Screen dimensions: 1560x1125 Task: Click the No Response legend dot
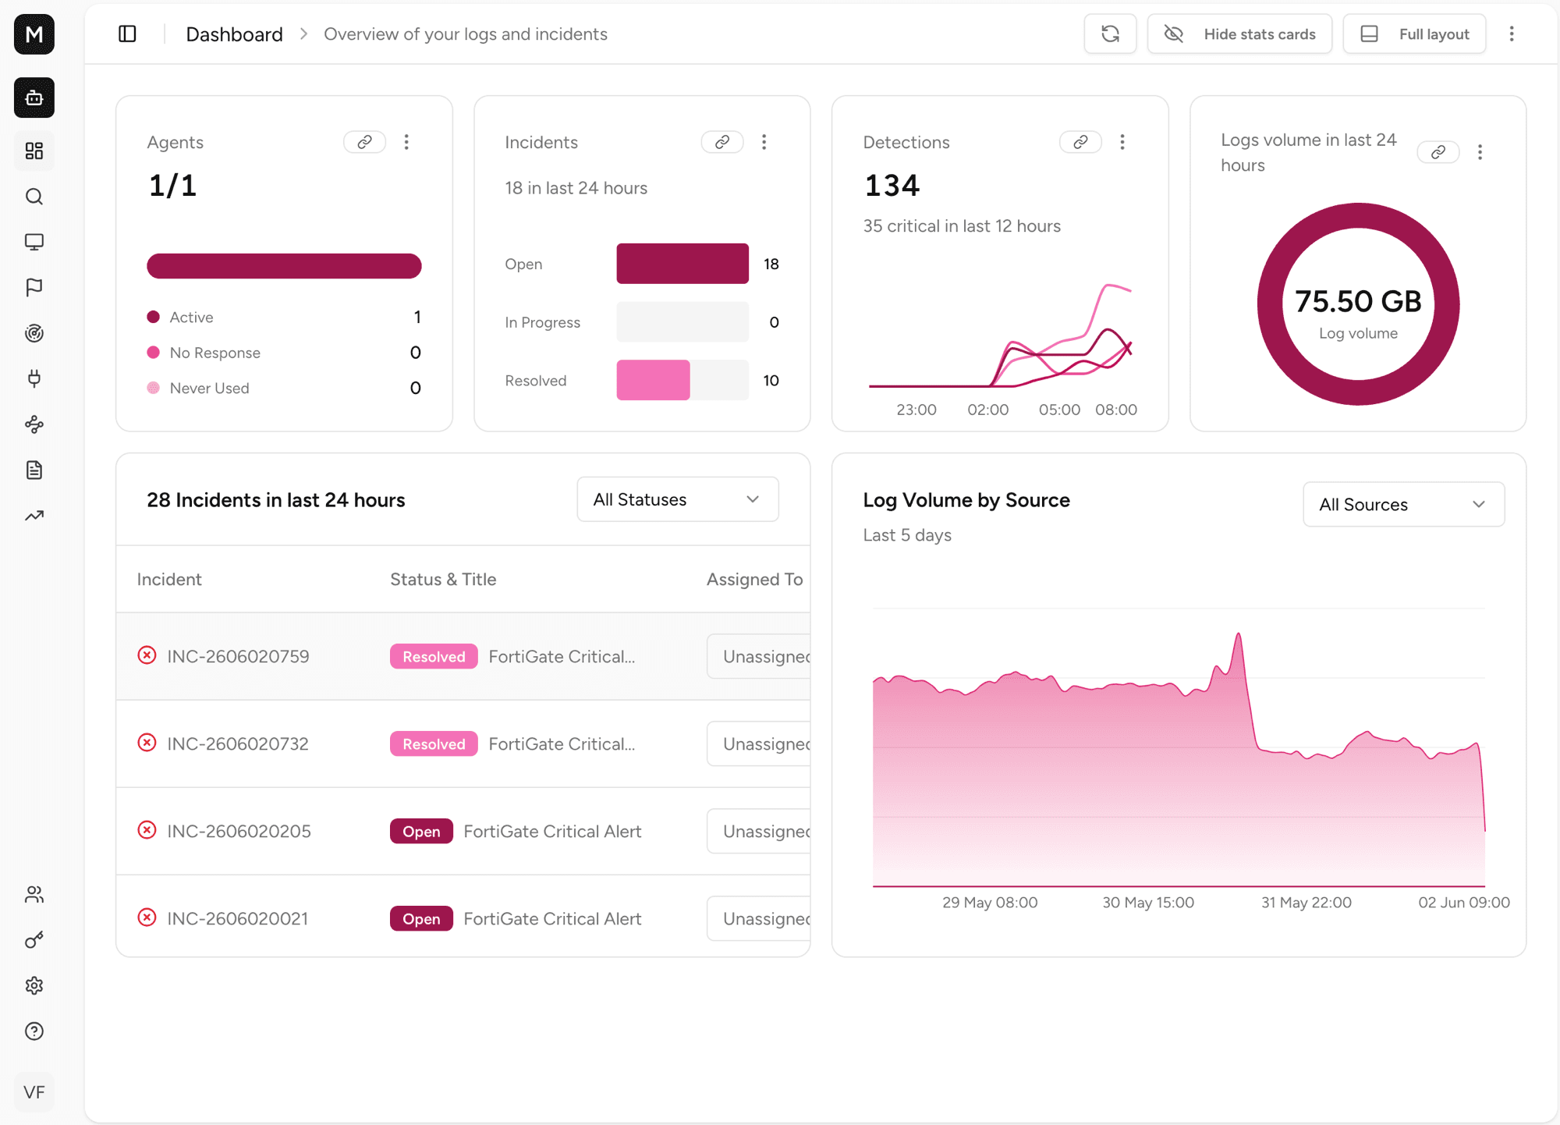154,353
